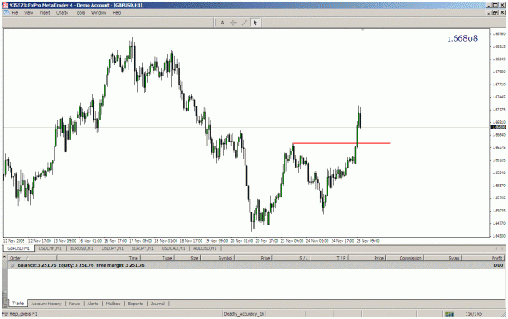Switch to the AUDUSD,H1 chart tab
508x319 pixels.
[x=205, y=248]
